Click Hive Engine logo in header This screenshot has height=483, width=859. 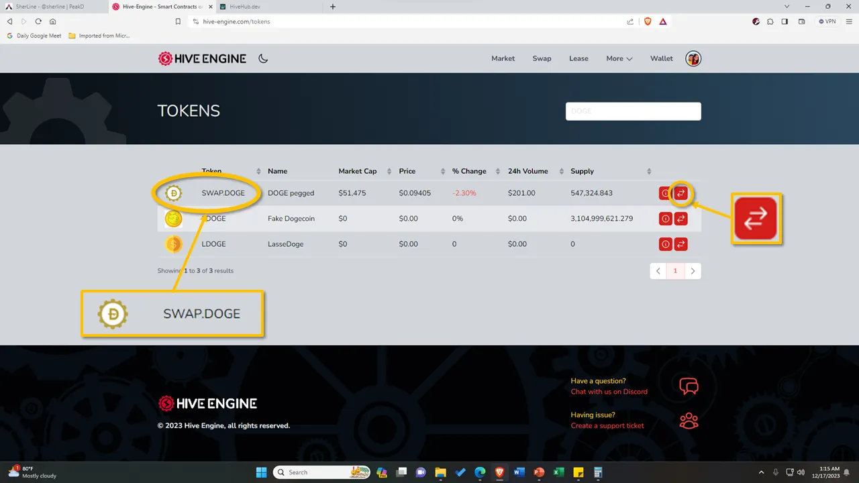(202, 58)
